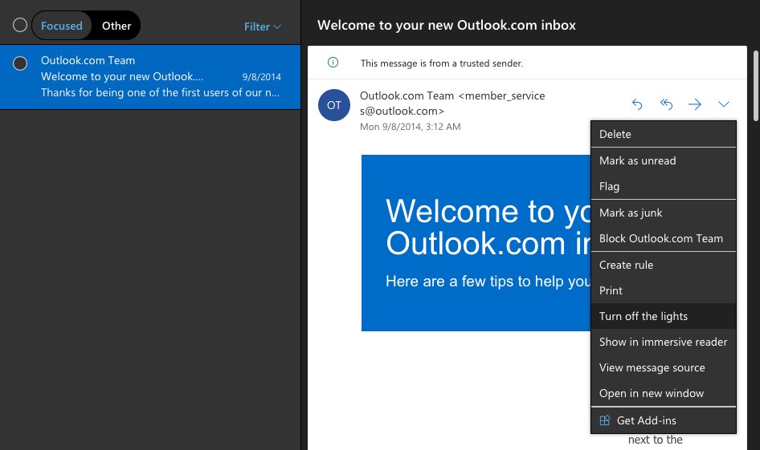The height and width of the screenshot is (450, 760).
Task: Choose Mark as unread menu entry
Action: point(664,160)
